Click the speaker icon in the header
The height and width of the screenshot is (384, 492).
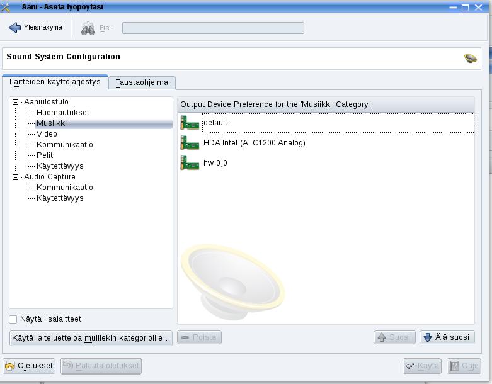(471, 58)
